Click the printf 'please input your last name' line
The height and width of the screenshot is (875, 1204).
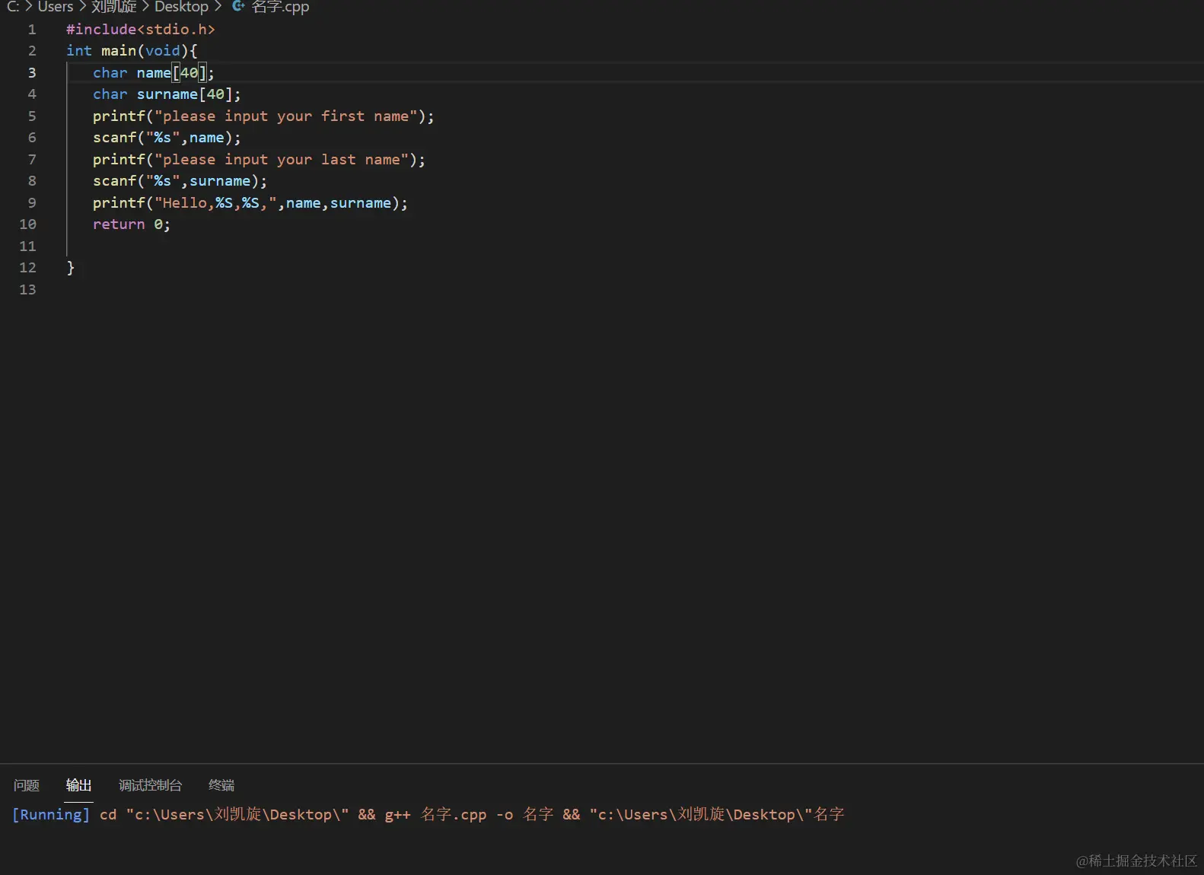tap(259, 160)
